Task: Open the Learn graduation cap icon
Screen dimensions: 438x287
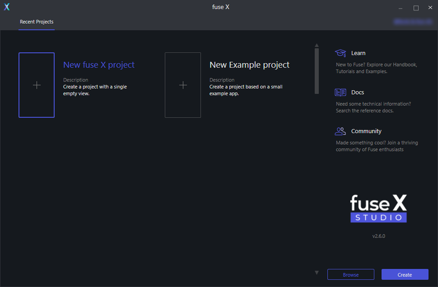Action: [340, 53]
